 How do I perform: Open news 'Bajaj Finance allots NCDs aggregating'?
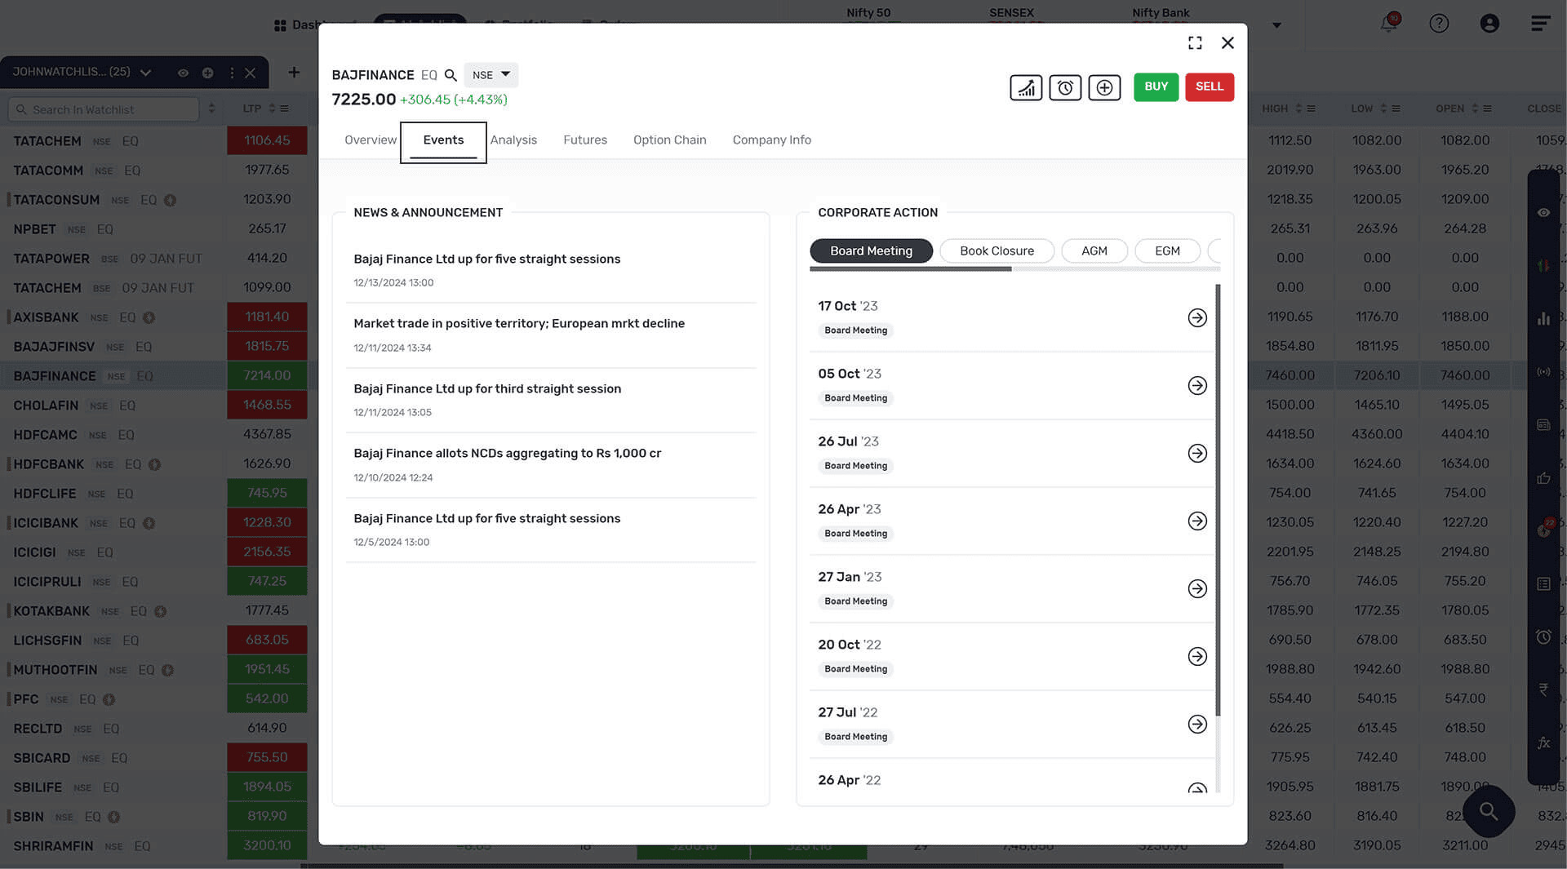(x=507, y=454)
